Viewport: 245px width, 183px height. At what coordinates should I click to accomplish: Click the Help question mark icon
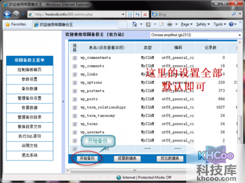pyautogui.click(x=231, y=24)
